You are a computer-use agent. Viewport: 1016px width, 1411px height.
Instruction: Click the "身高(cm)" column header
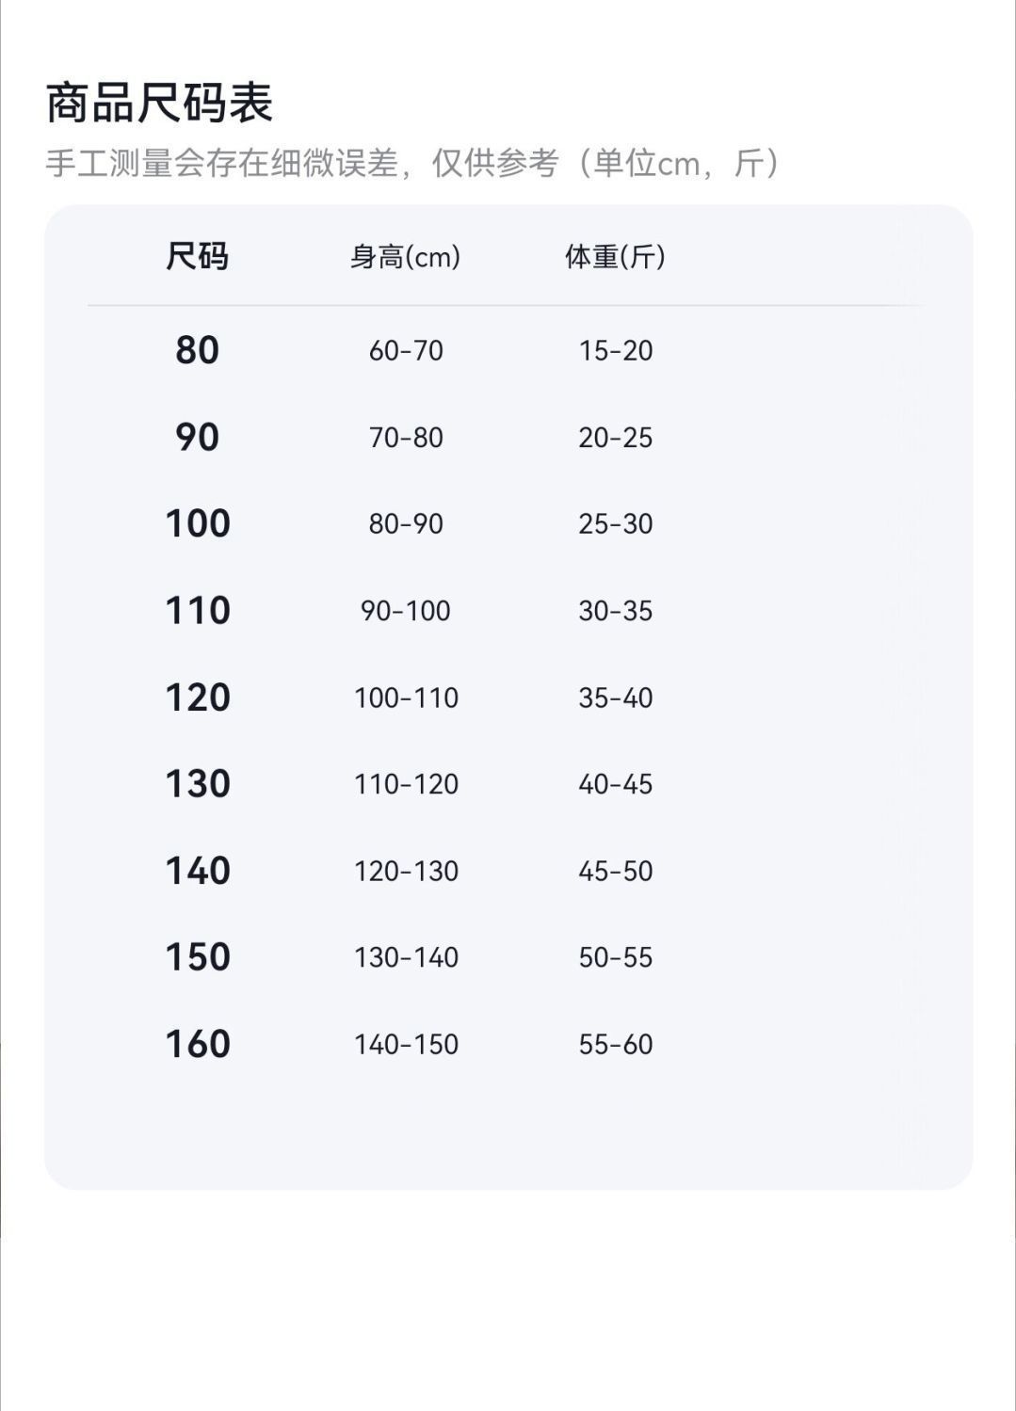point(405,256)
